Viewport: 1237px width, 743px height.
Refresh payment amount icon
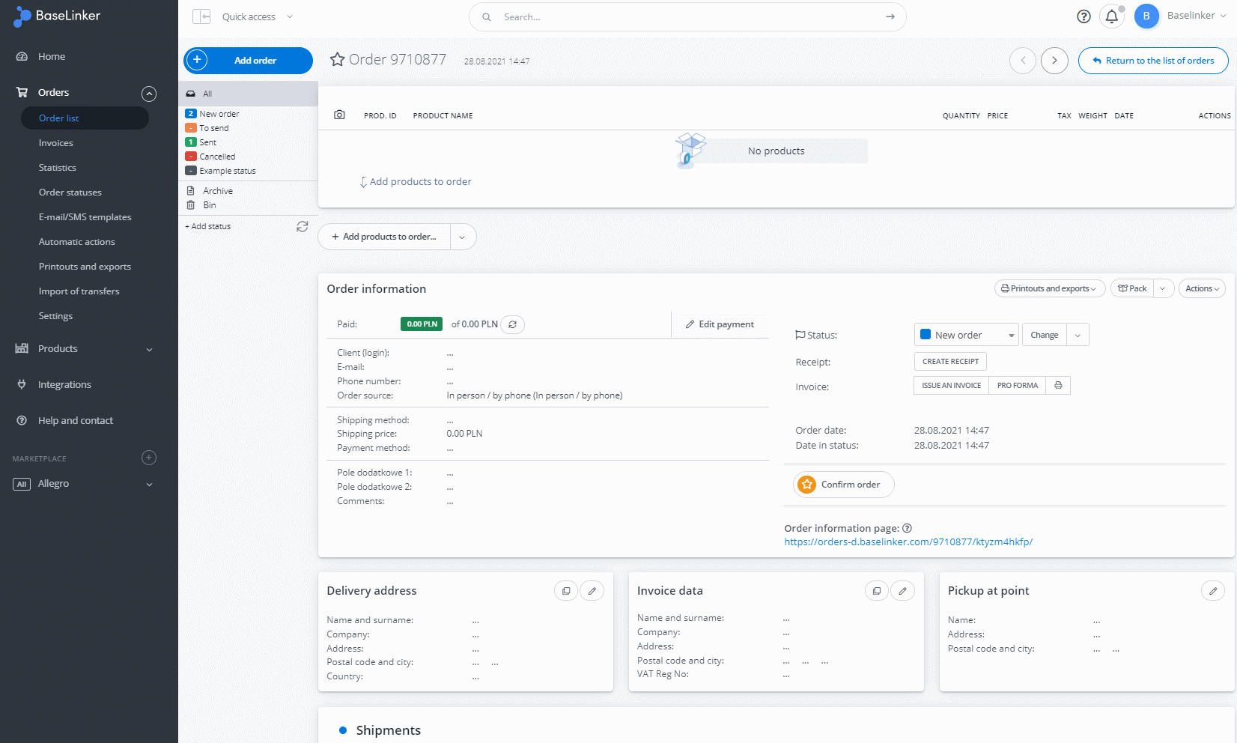[512, 324]
